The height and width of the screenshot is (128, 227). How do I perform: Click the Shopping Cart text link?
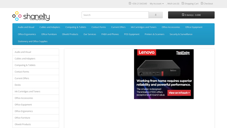coord(191,4)
